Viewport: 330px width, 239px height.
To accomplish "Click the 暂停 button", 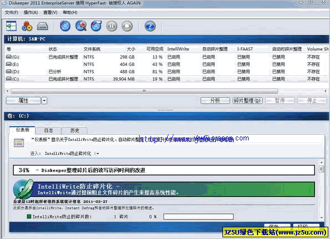I will point(280,101).
